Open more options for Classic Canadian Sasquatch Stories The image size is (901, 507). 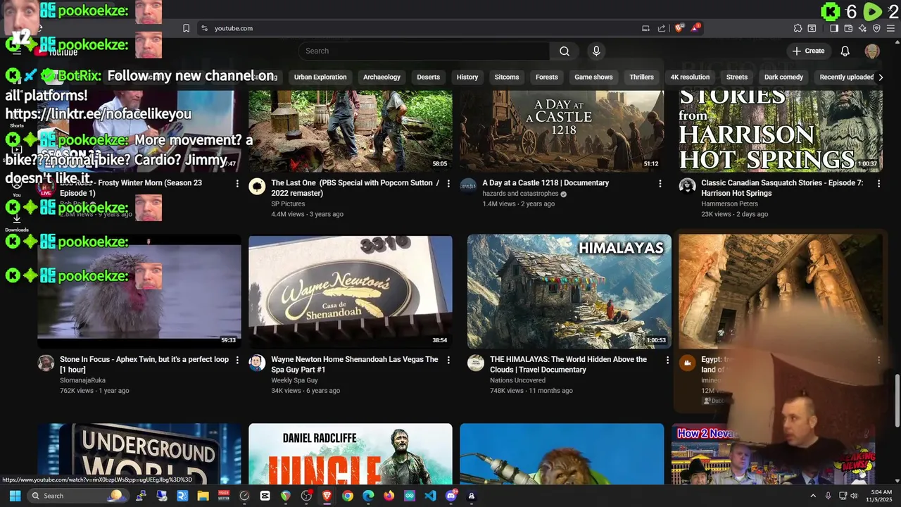(x=878, y=183)
